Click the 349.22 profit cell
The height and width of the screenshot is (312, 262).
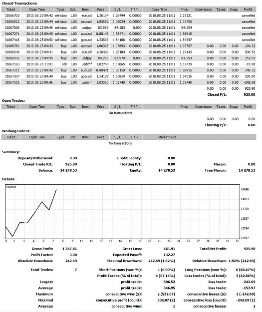[250, 70]
